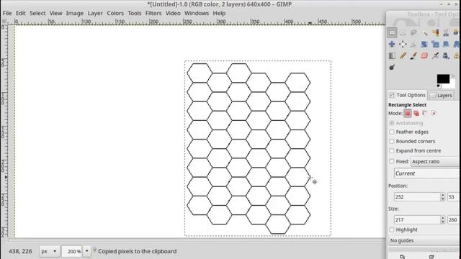Enable the Fixed checkbox
Image resolution: width=461 pixels, height=259 pixels.
pyautogui.click(x=392, y=161)
